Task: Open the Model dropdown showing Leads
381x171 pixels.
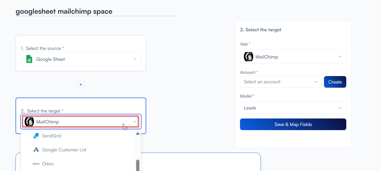Action: [293, 108]
